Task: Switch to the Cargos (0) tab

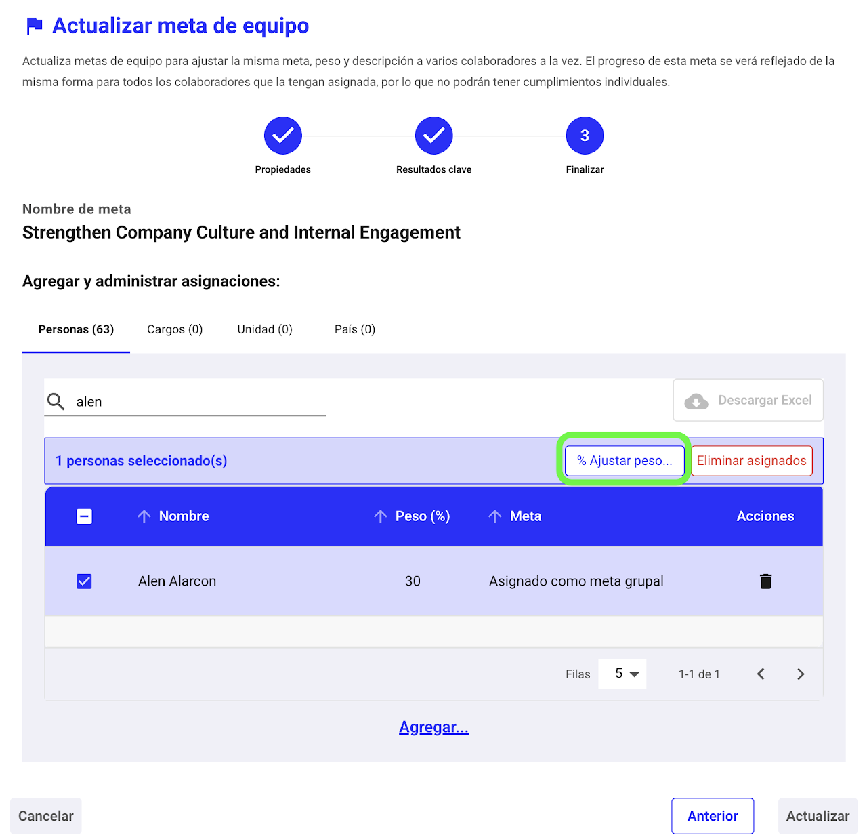Action: click(175, 329)
